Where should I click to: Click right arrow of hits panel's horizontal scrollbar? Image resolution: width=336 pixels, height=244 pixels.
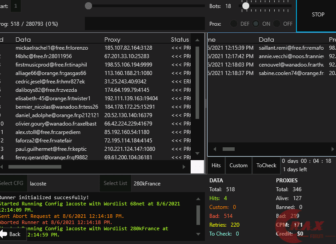333,150
